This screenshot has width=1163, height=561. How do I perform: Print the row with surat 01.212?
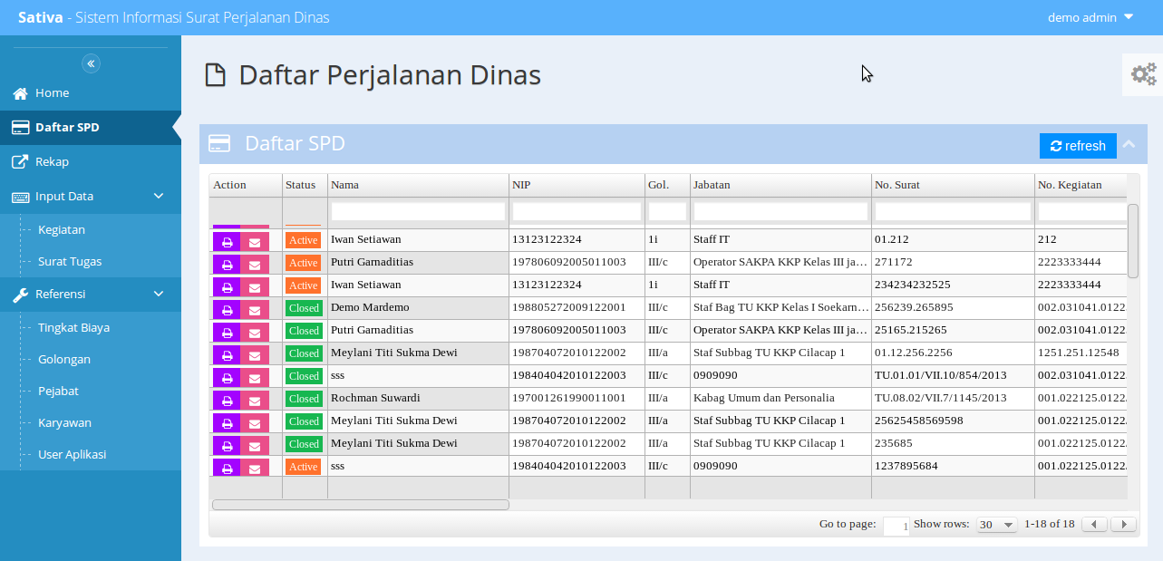click(x=227, y=241)
